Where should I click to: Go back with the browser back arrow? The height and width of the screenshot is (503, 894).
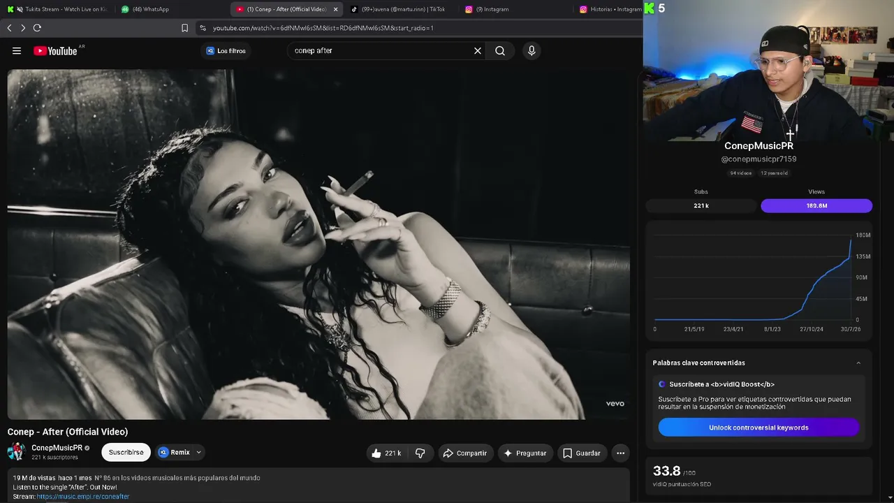tap(9, 28)
